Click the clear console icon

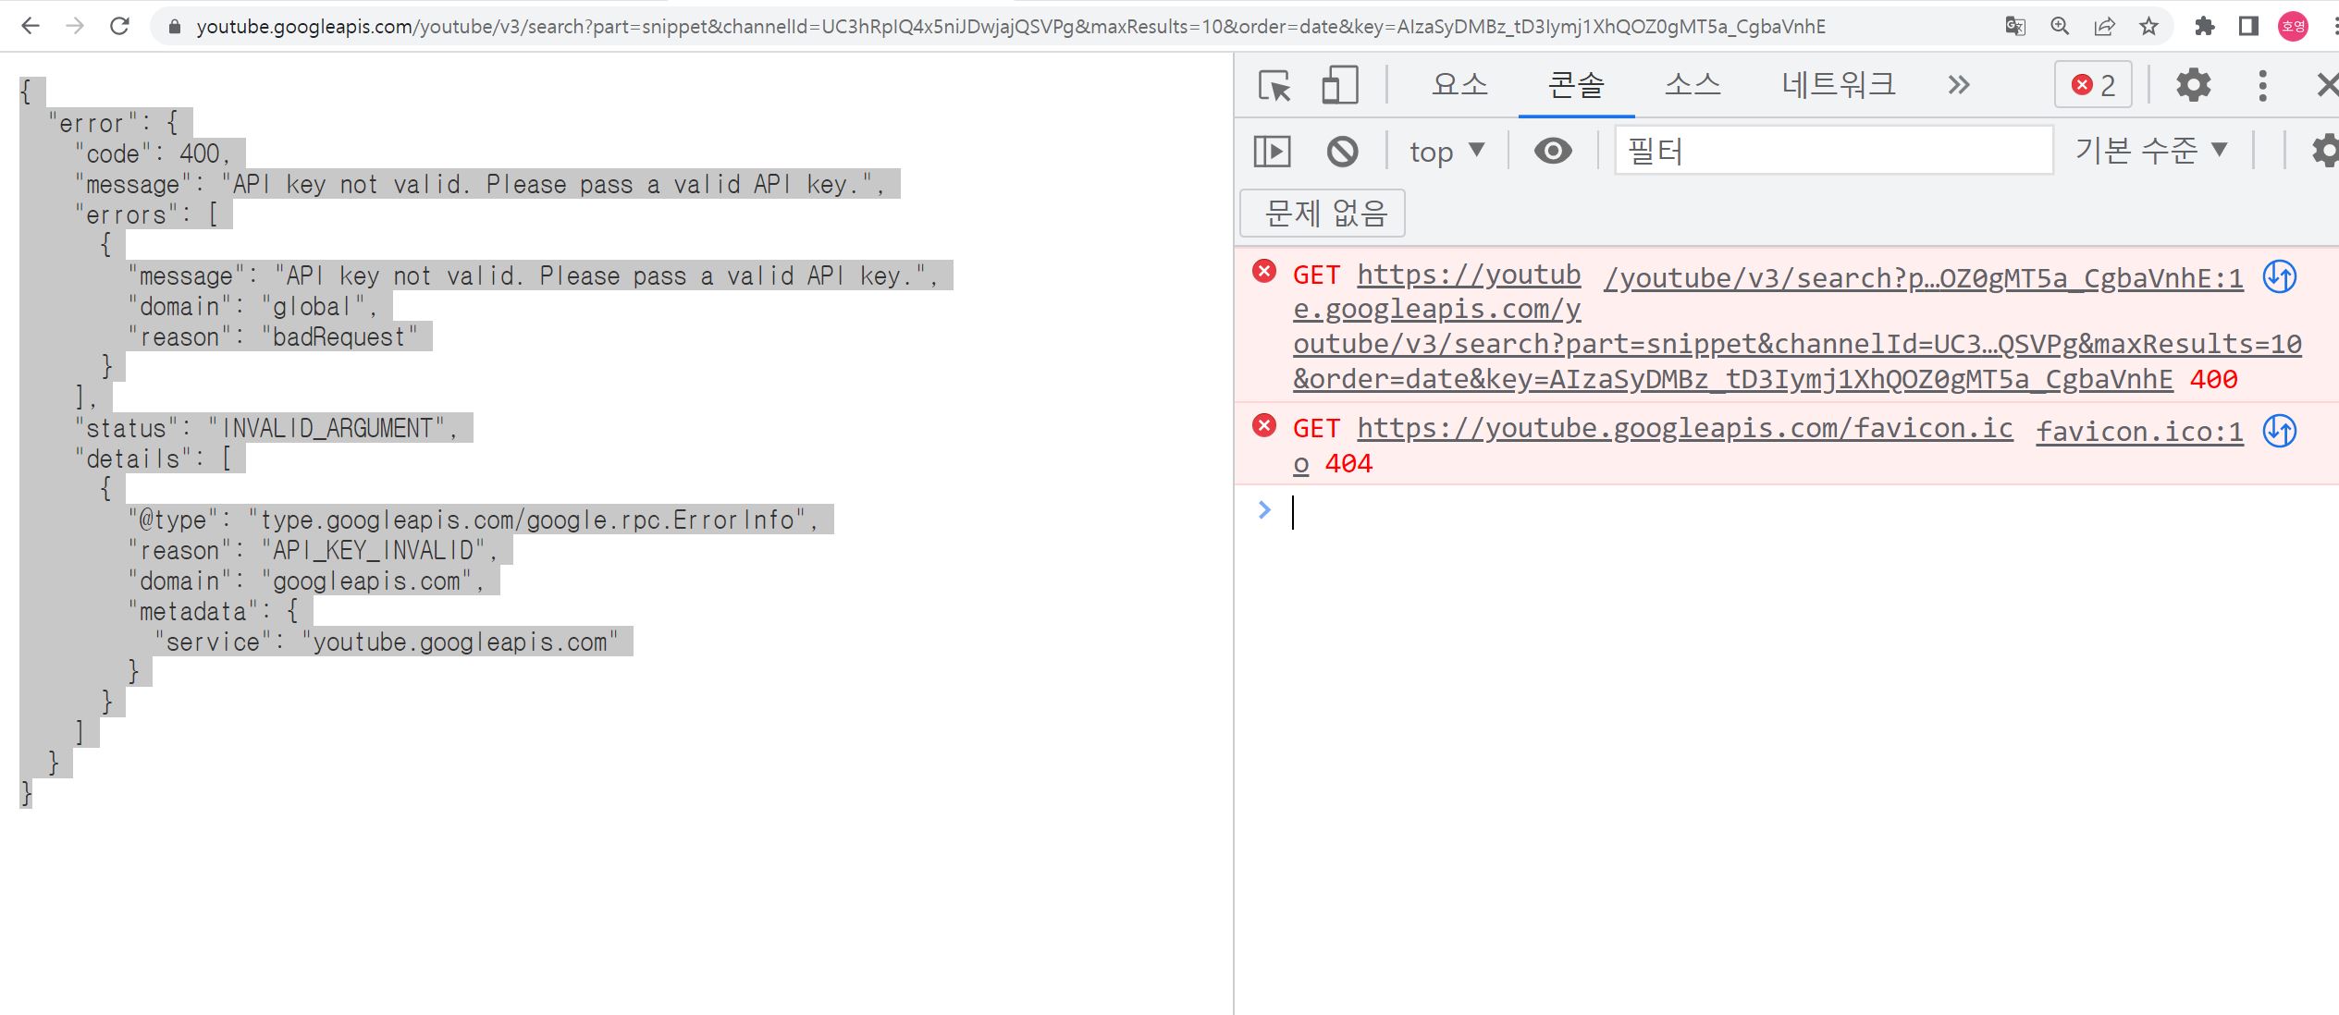tap(1342, 151)
